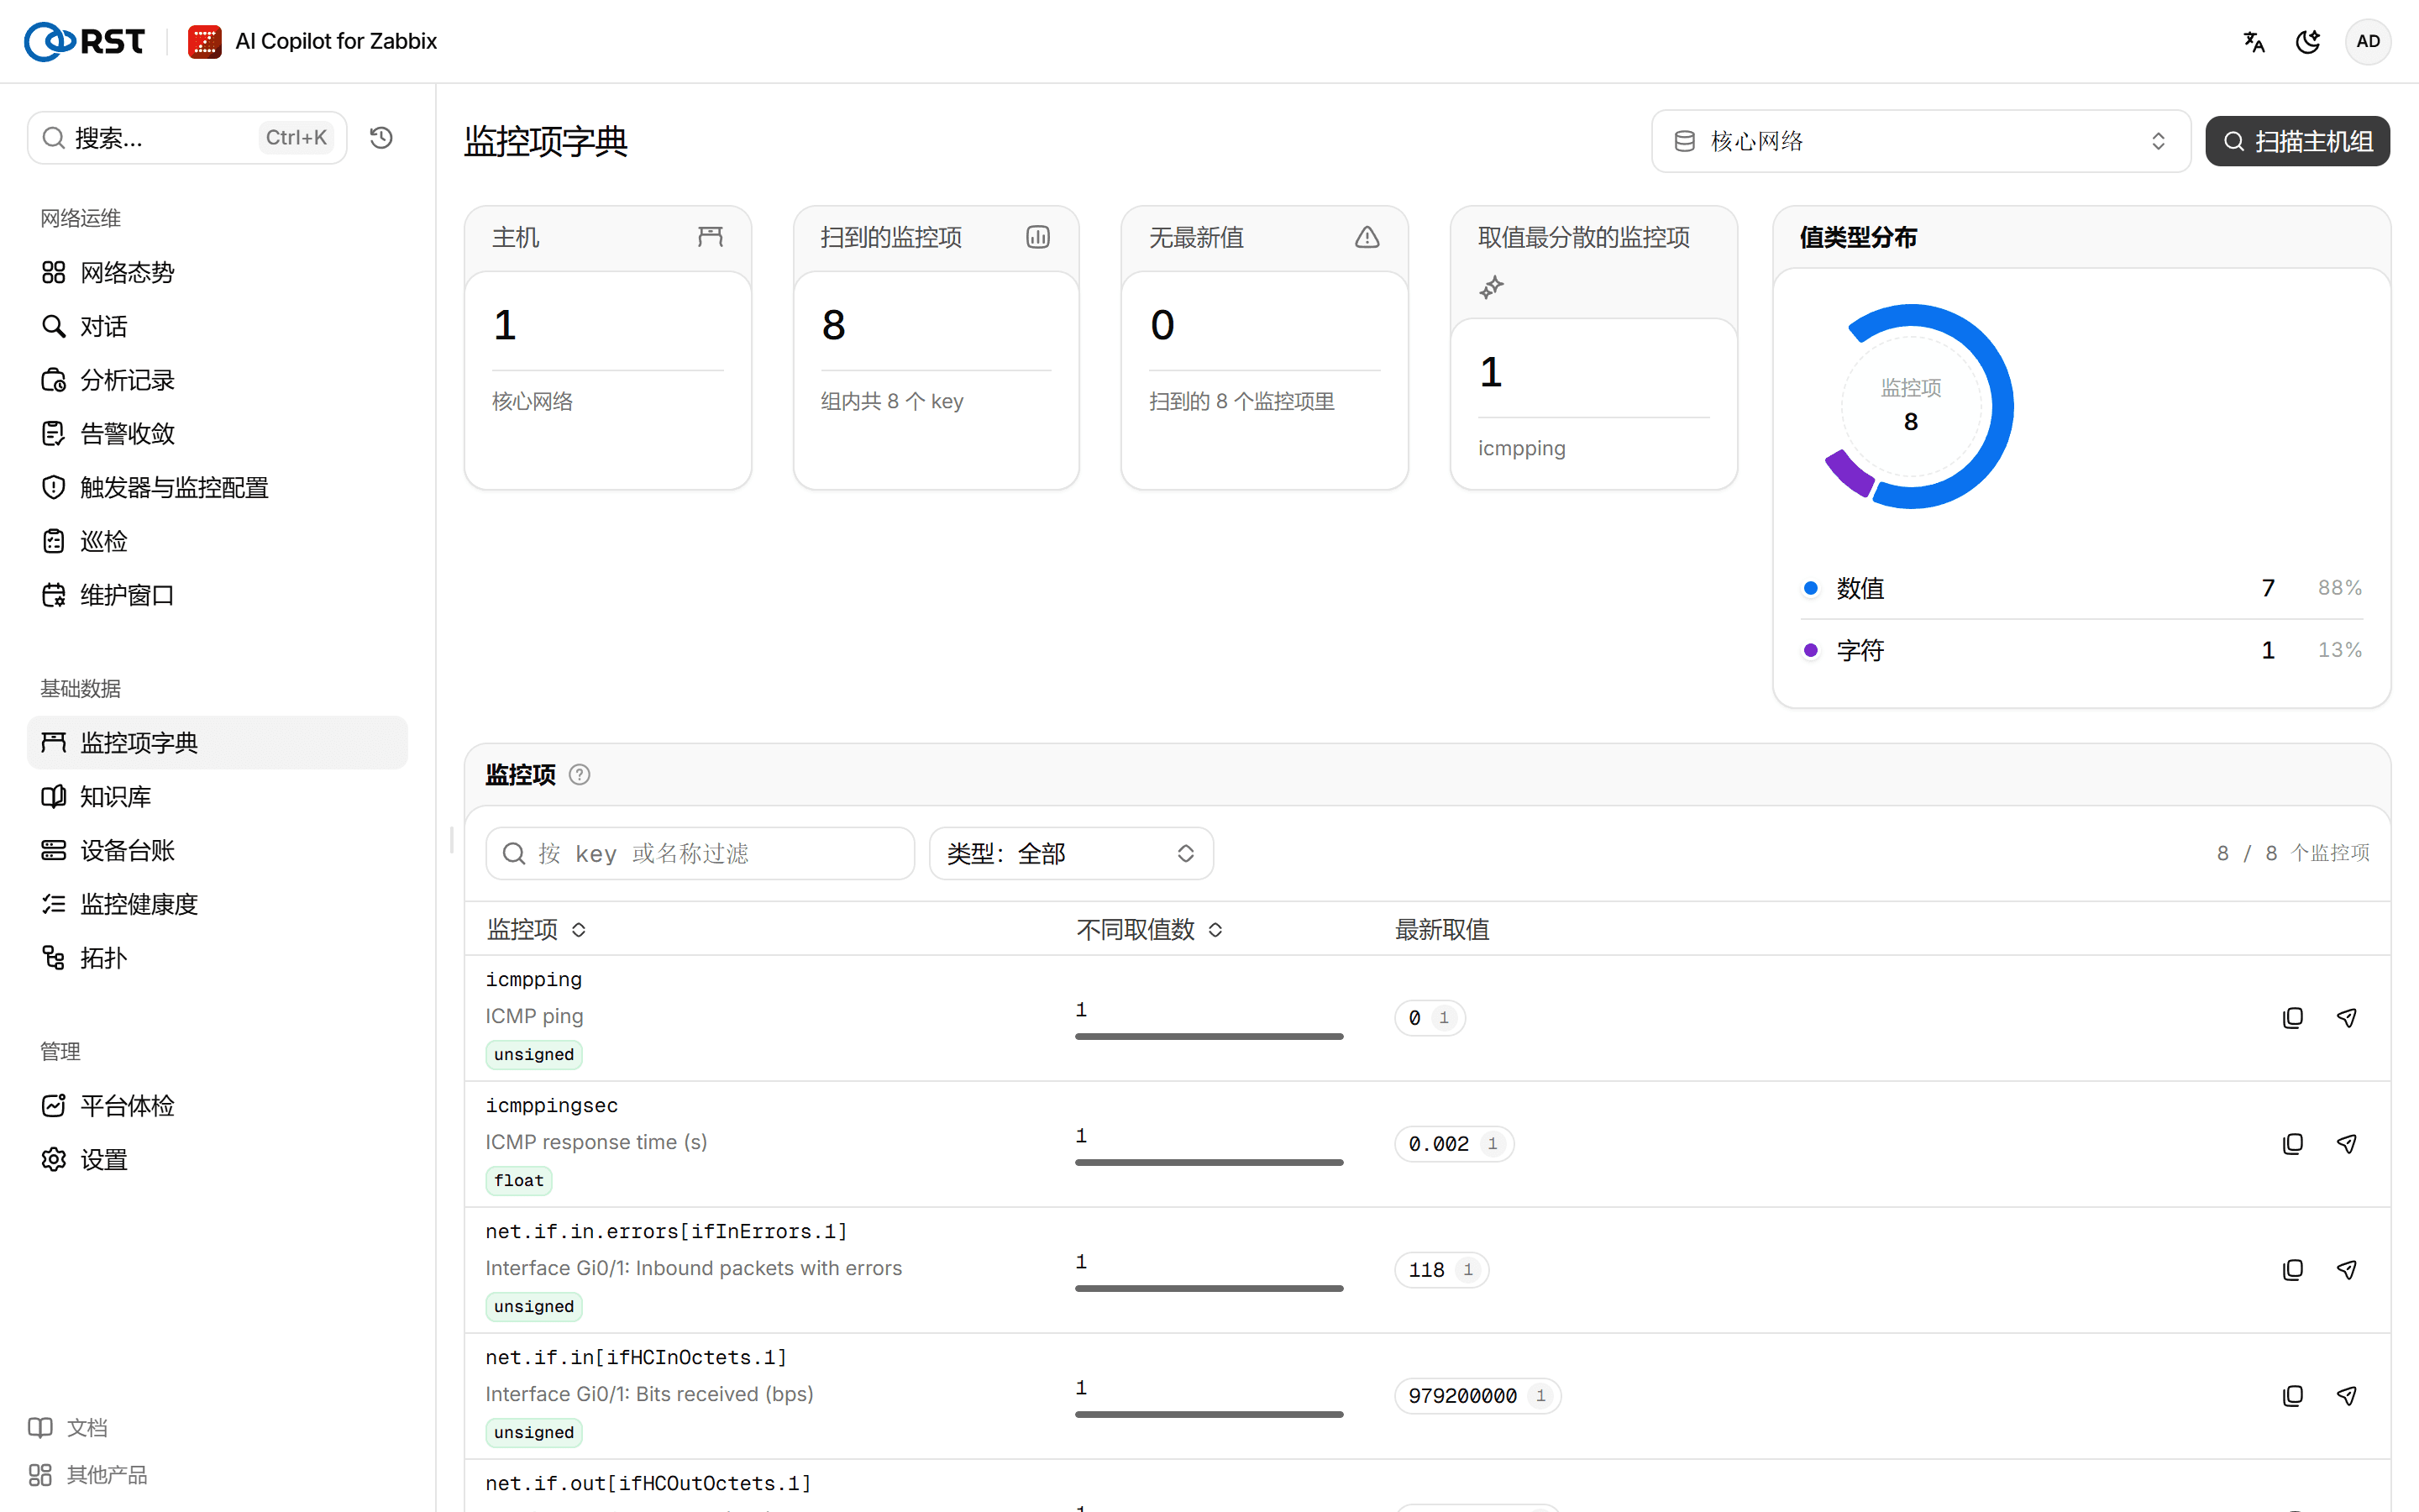Open 设备台账 in sidebar
Screen dimensions: 2419x1512
point(217,850)
